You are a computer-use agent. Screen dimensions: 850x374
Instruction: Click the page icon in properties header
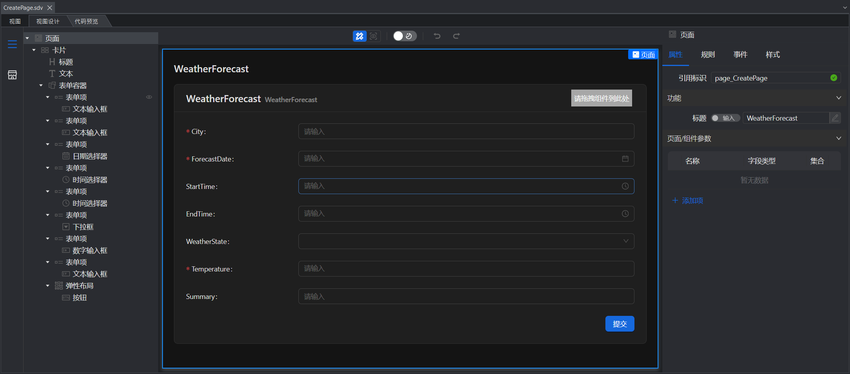[x=673, y=35]
